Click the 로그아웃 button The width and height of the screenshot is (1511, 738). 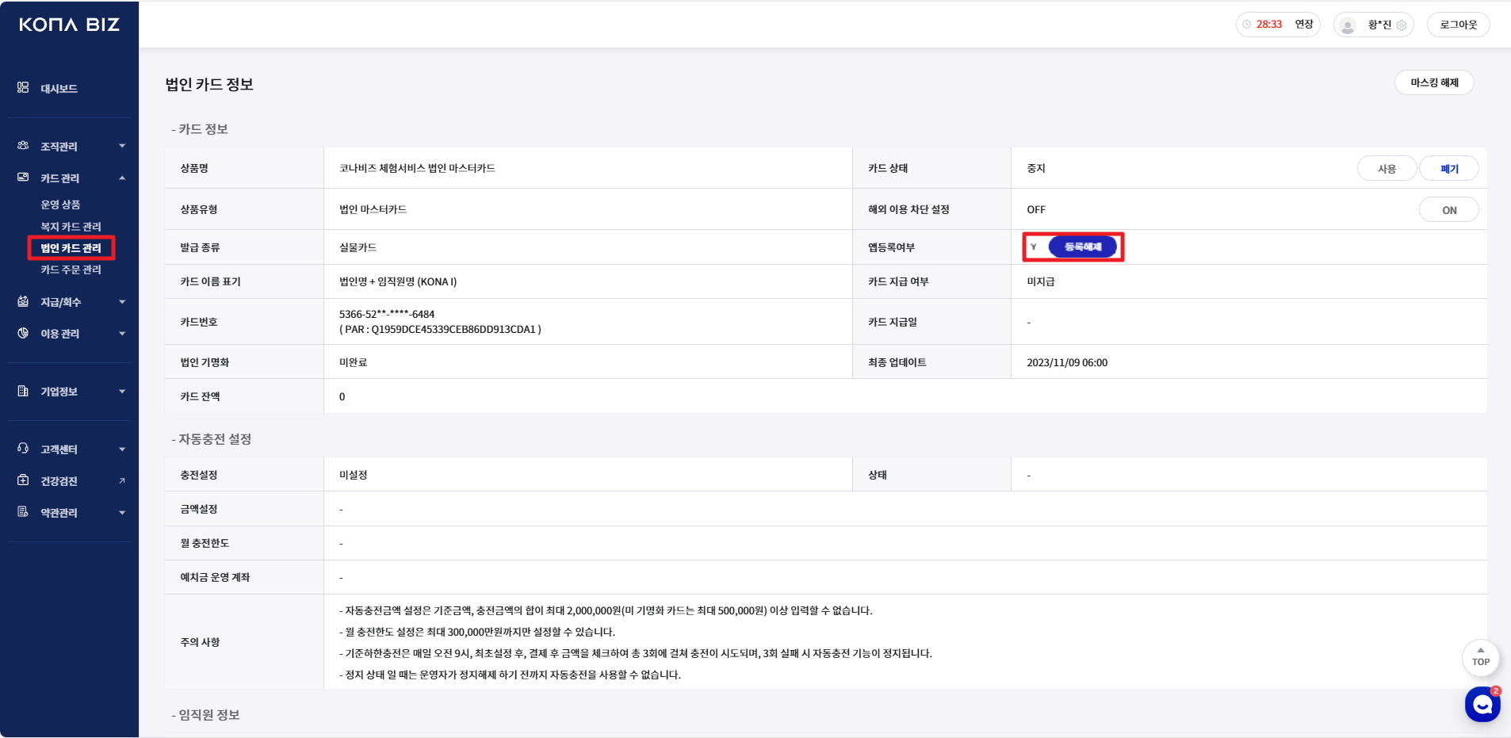click(1459, 25)
